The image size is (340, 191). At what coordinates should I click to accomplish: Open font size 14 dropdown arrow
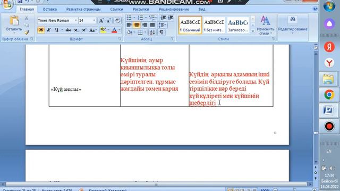click(94, 21)
